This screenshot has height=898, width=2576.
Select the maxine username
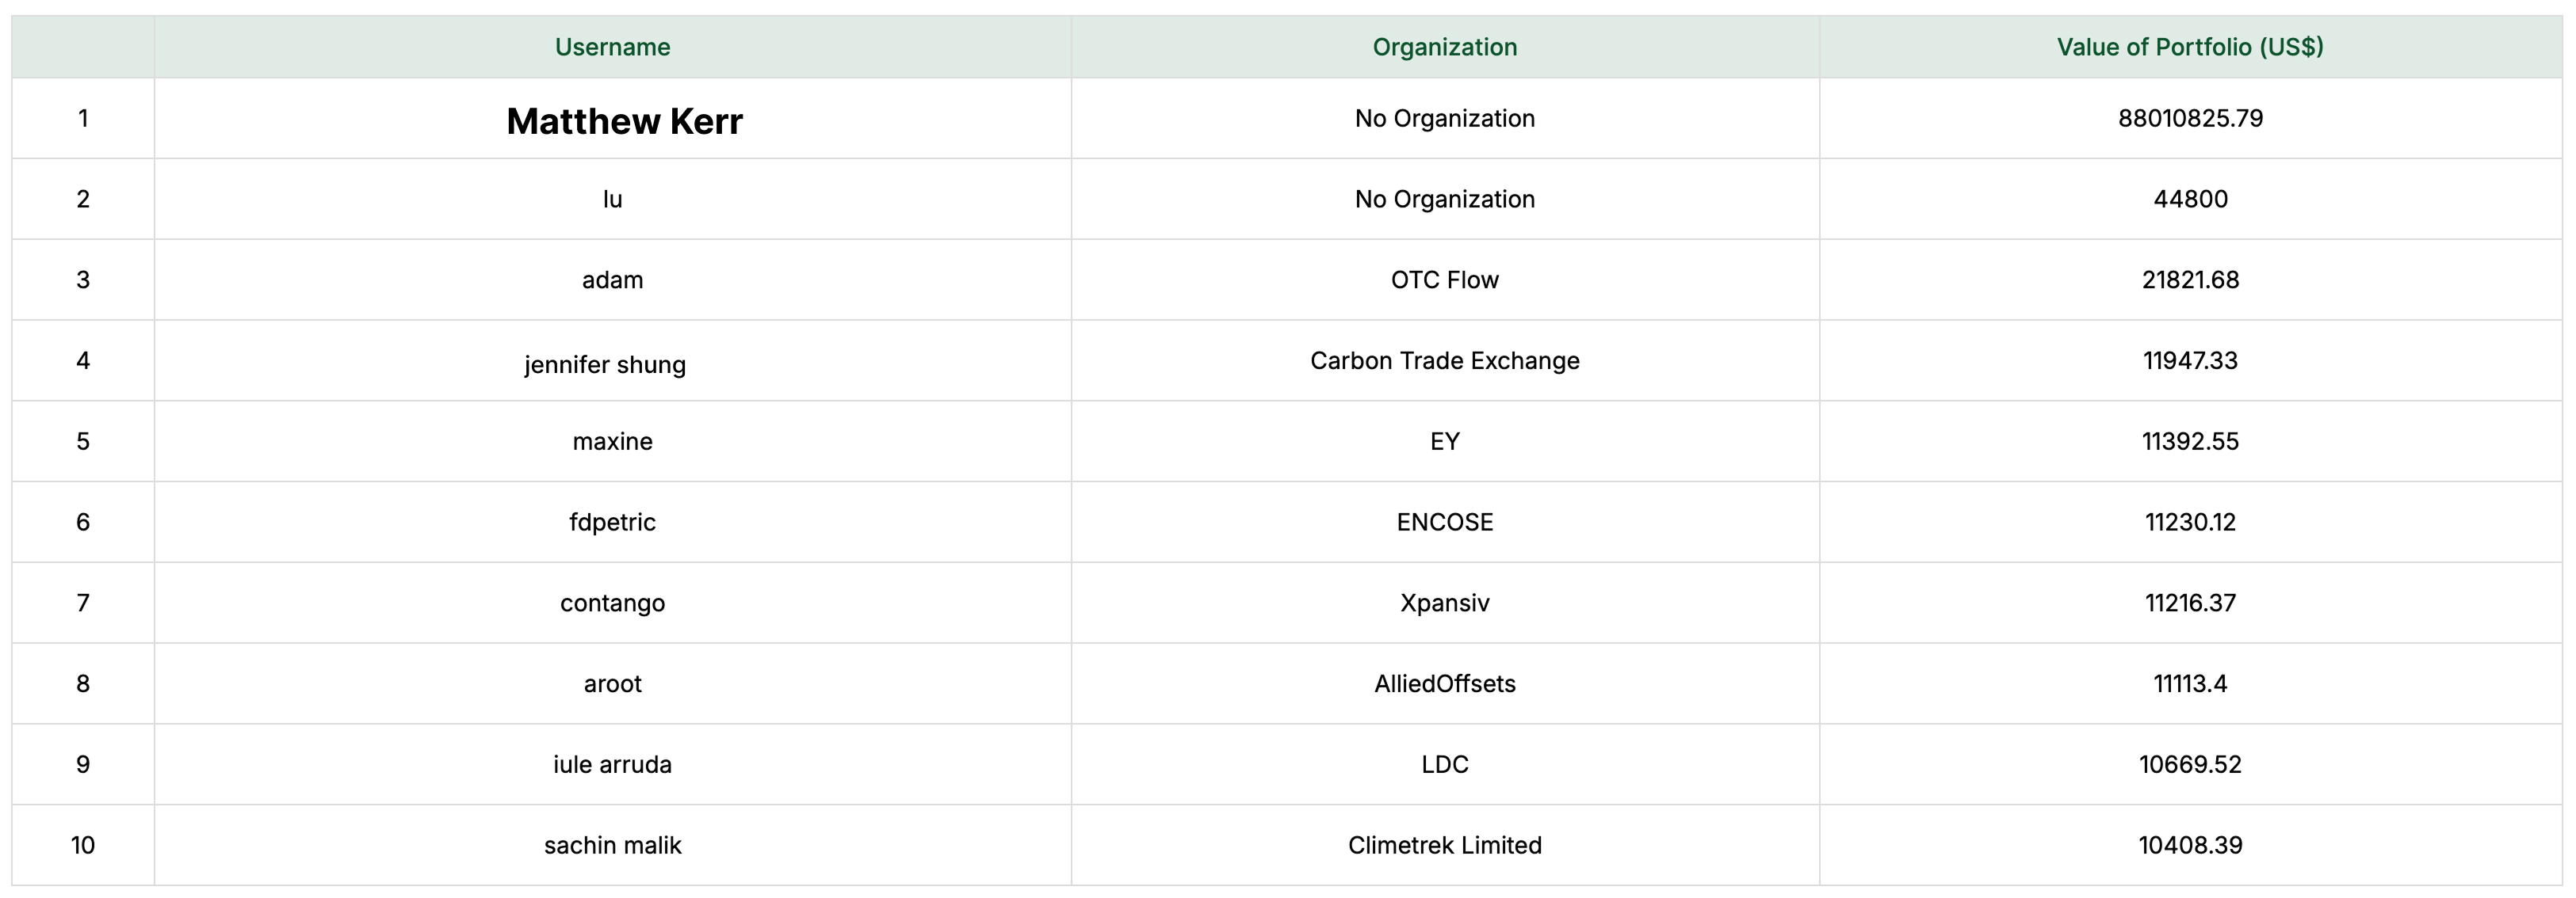pos(612,442)
